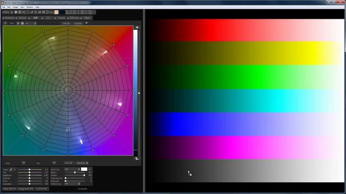Open the Output Log dropdown
Viewport: 346px width, 194px height.
(x=72, y=184)
